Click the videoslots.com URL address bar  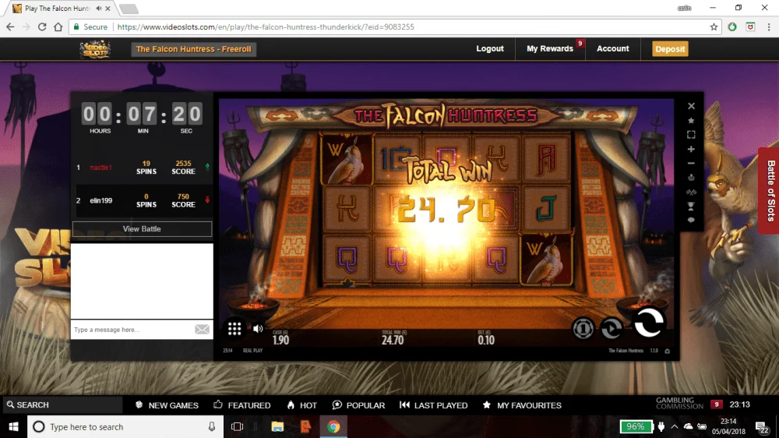pos(266,26)
